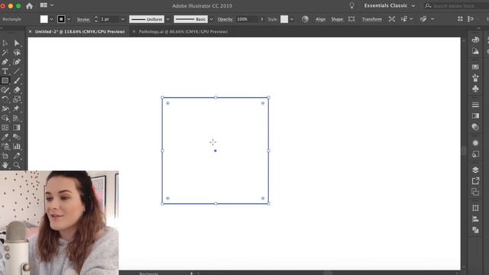Click the Transform button
Screen dimensions: 489x275
(x=372, y=19)
